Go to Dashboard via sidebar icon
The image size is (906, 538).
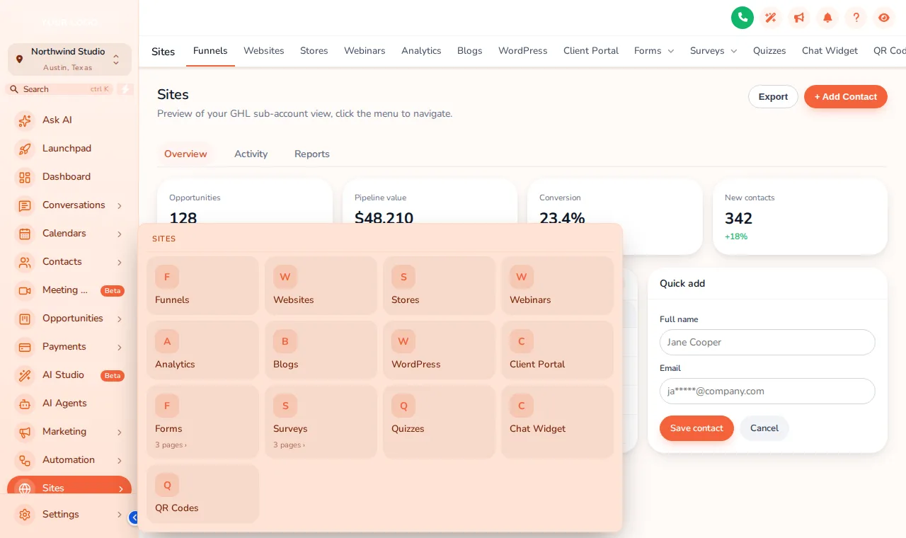point(25,177)
